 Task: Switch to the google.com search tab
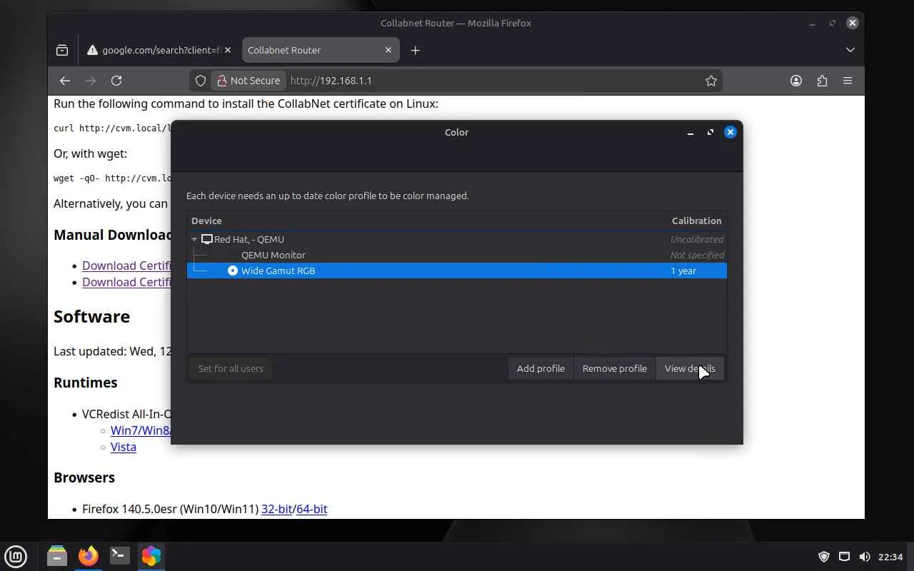[x=159, y=50]
